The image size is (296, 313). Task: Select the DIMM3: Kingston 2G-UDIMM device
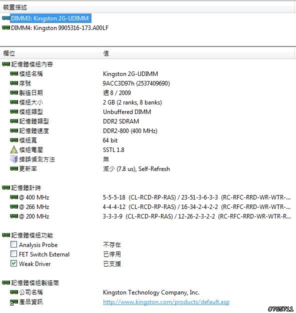[x=50, y=18]
